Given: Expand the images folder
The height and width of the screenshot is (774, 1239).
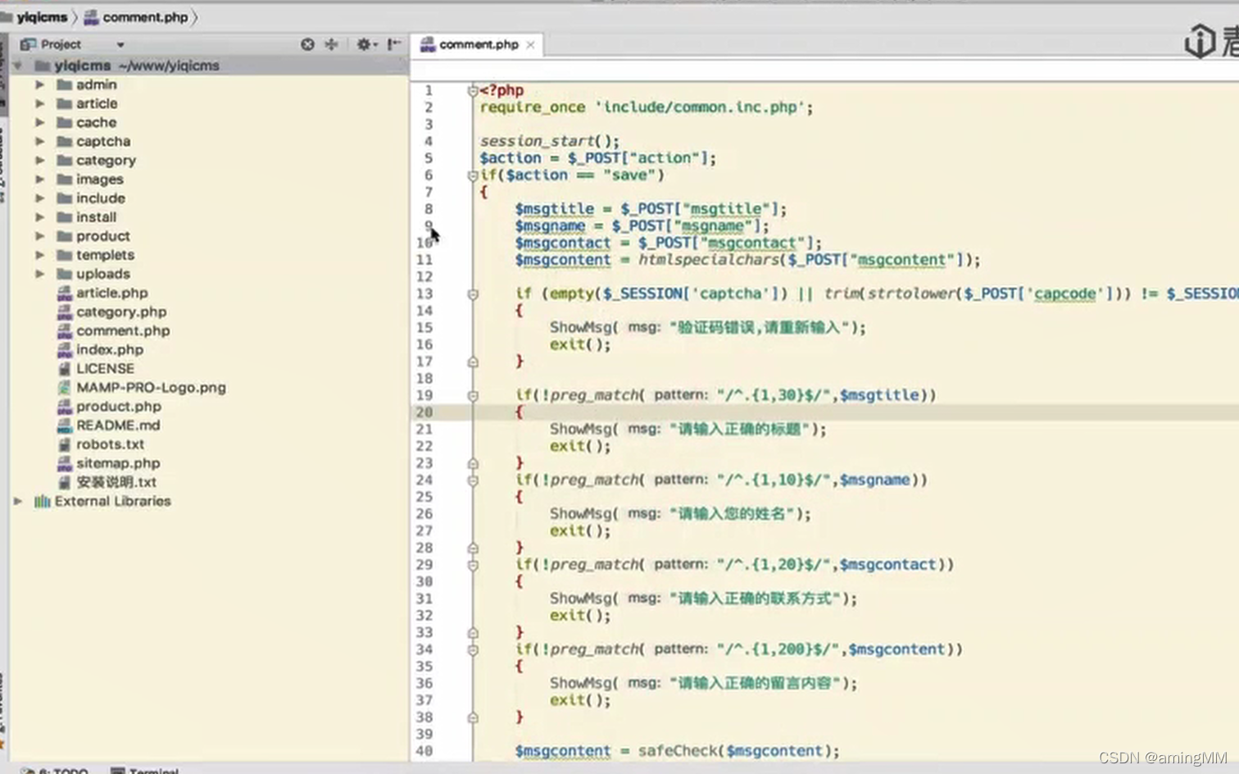Looking at the screenshot, I should point(39,179).
